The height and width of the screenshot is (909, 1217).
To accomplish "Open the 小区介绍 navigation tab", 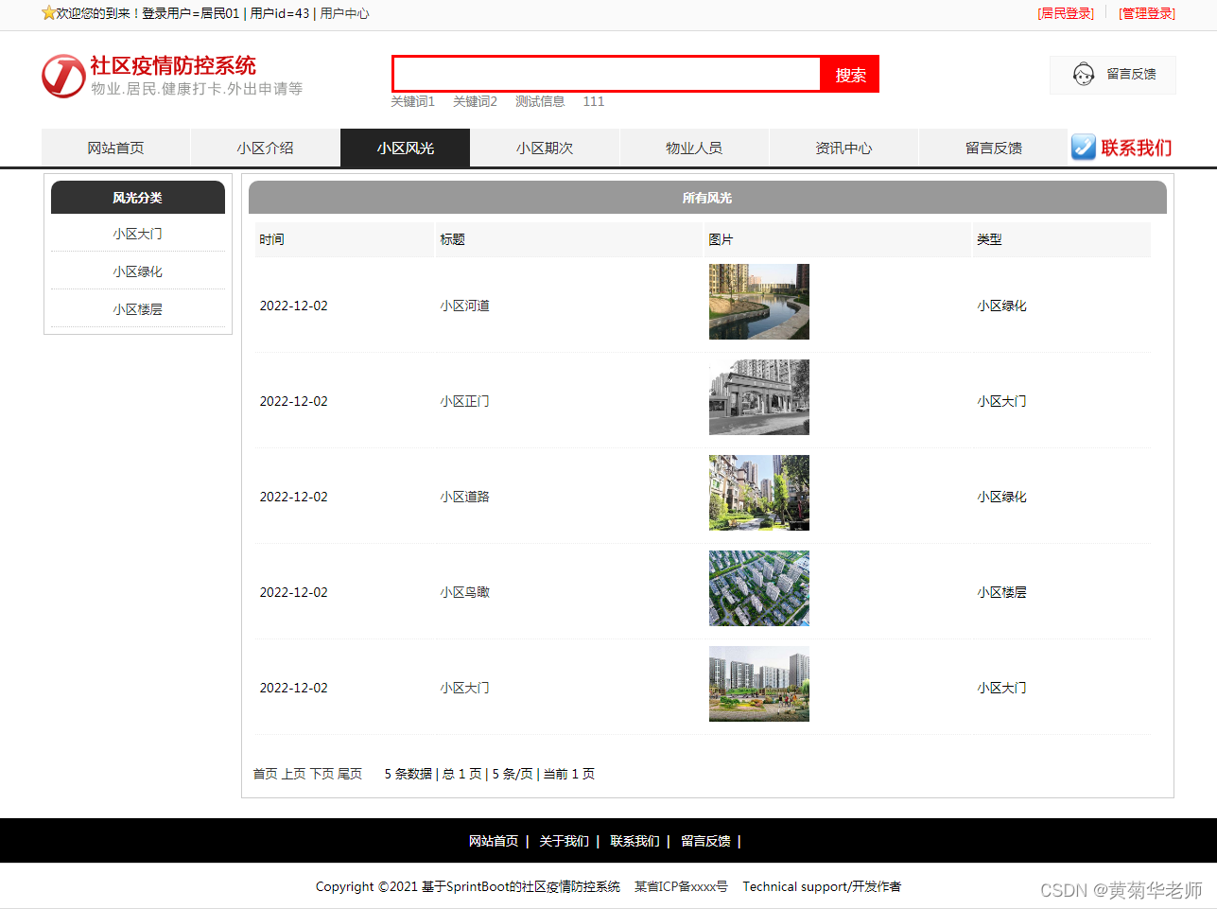I will click(x=265, y=148).
